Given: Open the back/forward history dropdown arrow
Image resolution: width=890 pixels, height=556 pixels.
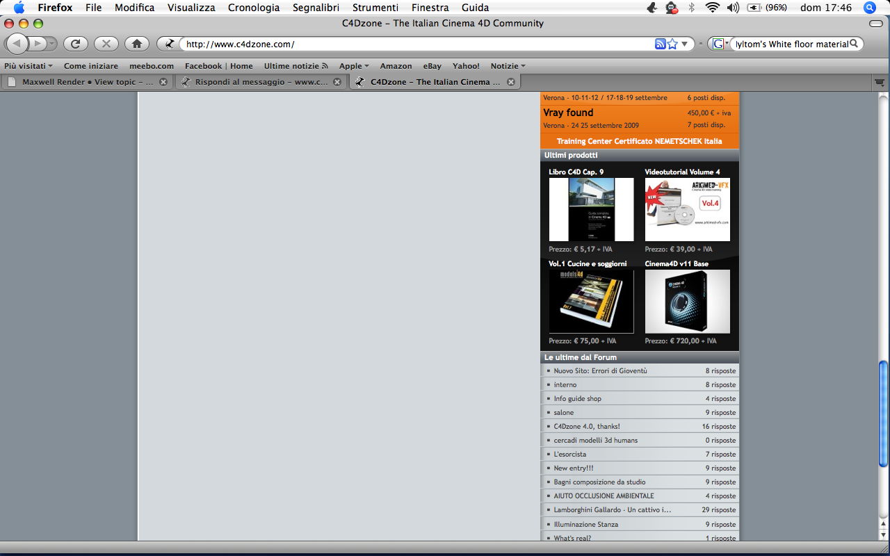Looking at the screenshot, I should [53, 44].
